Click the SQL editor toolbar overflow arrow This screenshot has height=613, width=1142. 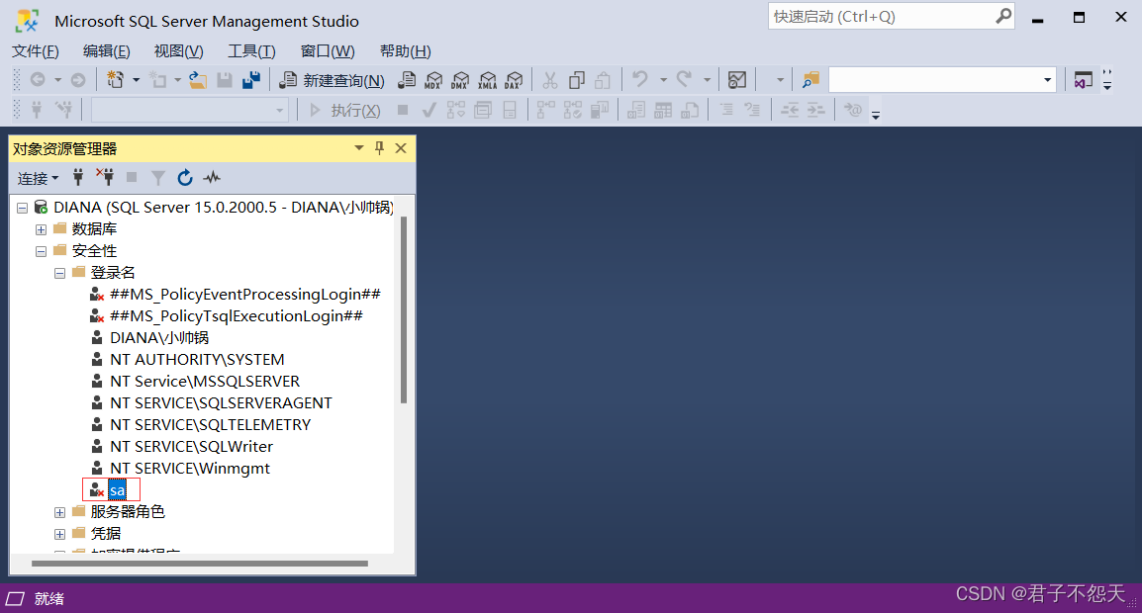tap(876, 115)
